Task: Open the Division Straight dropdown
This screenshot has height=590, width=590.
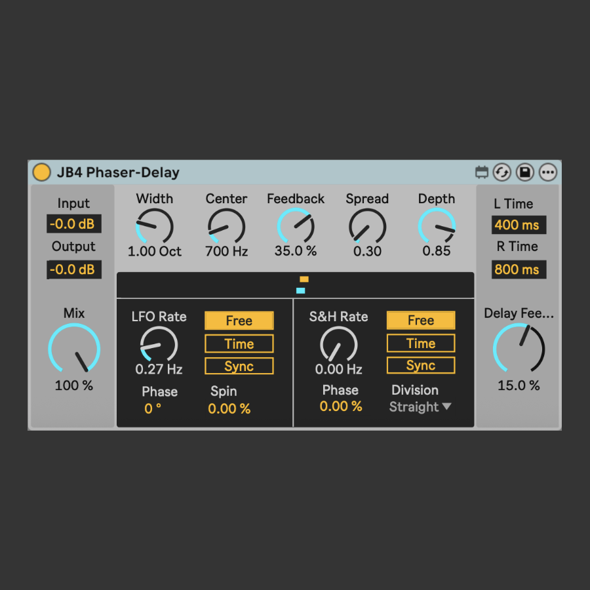Action: (420, 407)
